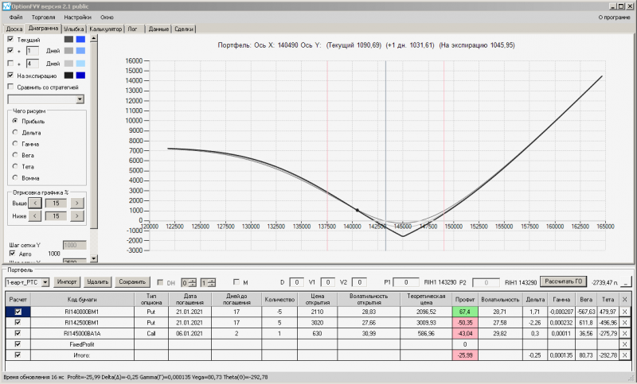Click the Рассчитать ГО button
The image size is (637, 384).
click(563, 281)
